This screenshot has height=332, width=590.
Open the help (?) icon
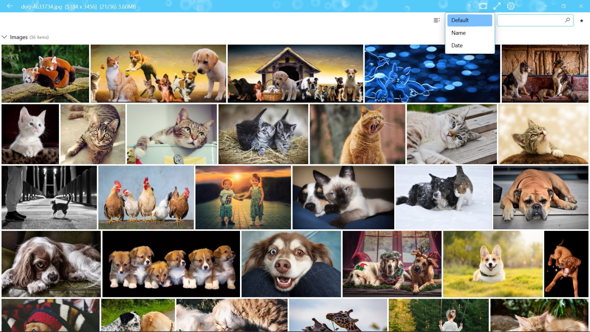tap(469, 6)
